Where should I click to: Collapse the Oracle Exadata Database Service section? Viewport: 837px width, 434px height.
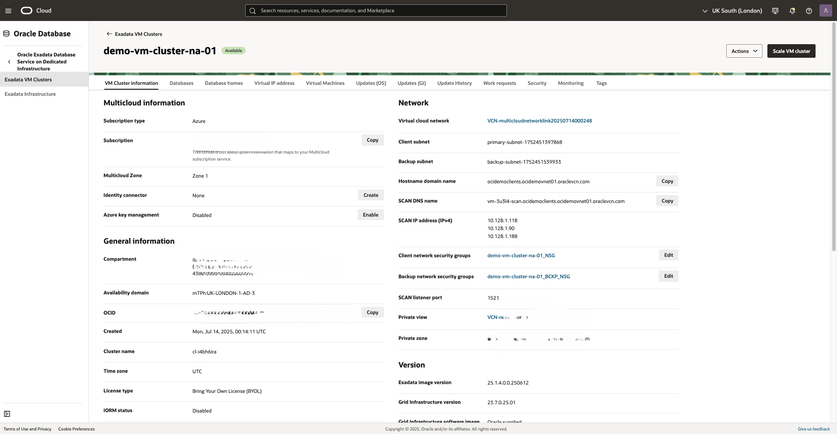(x=9, y=62)
